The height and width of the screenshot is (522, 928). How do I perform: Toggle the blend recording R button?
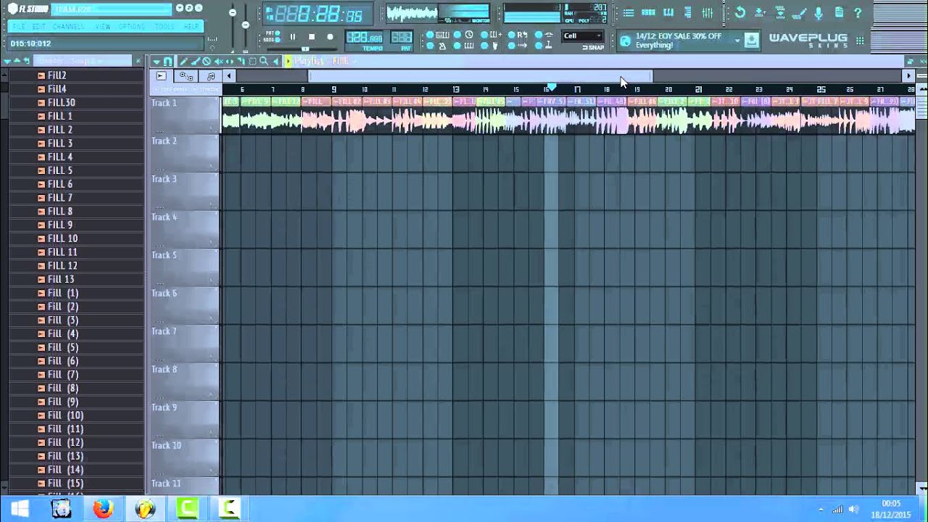pyautogui.click(x=522, y=35)
